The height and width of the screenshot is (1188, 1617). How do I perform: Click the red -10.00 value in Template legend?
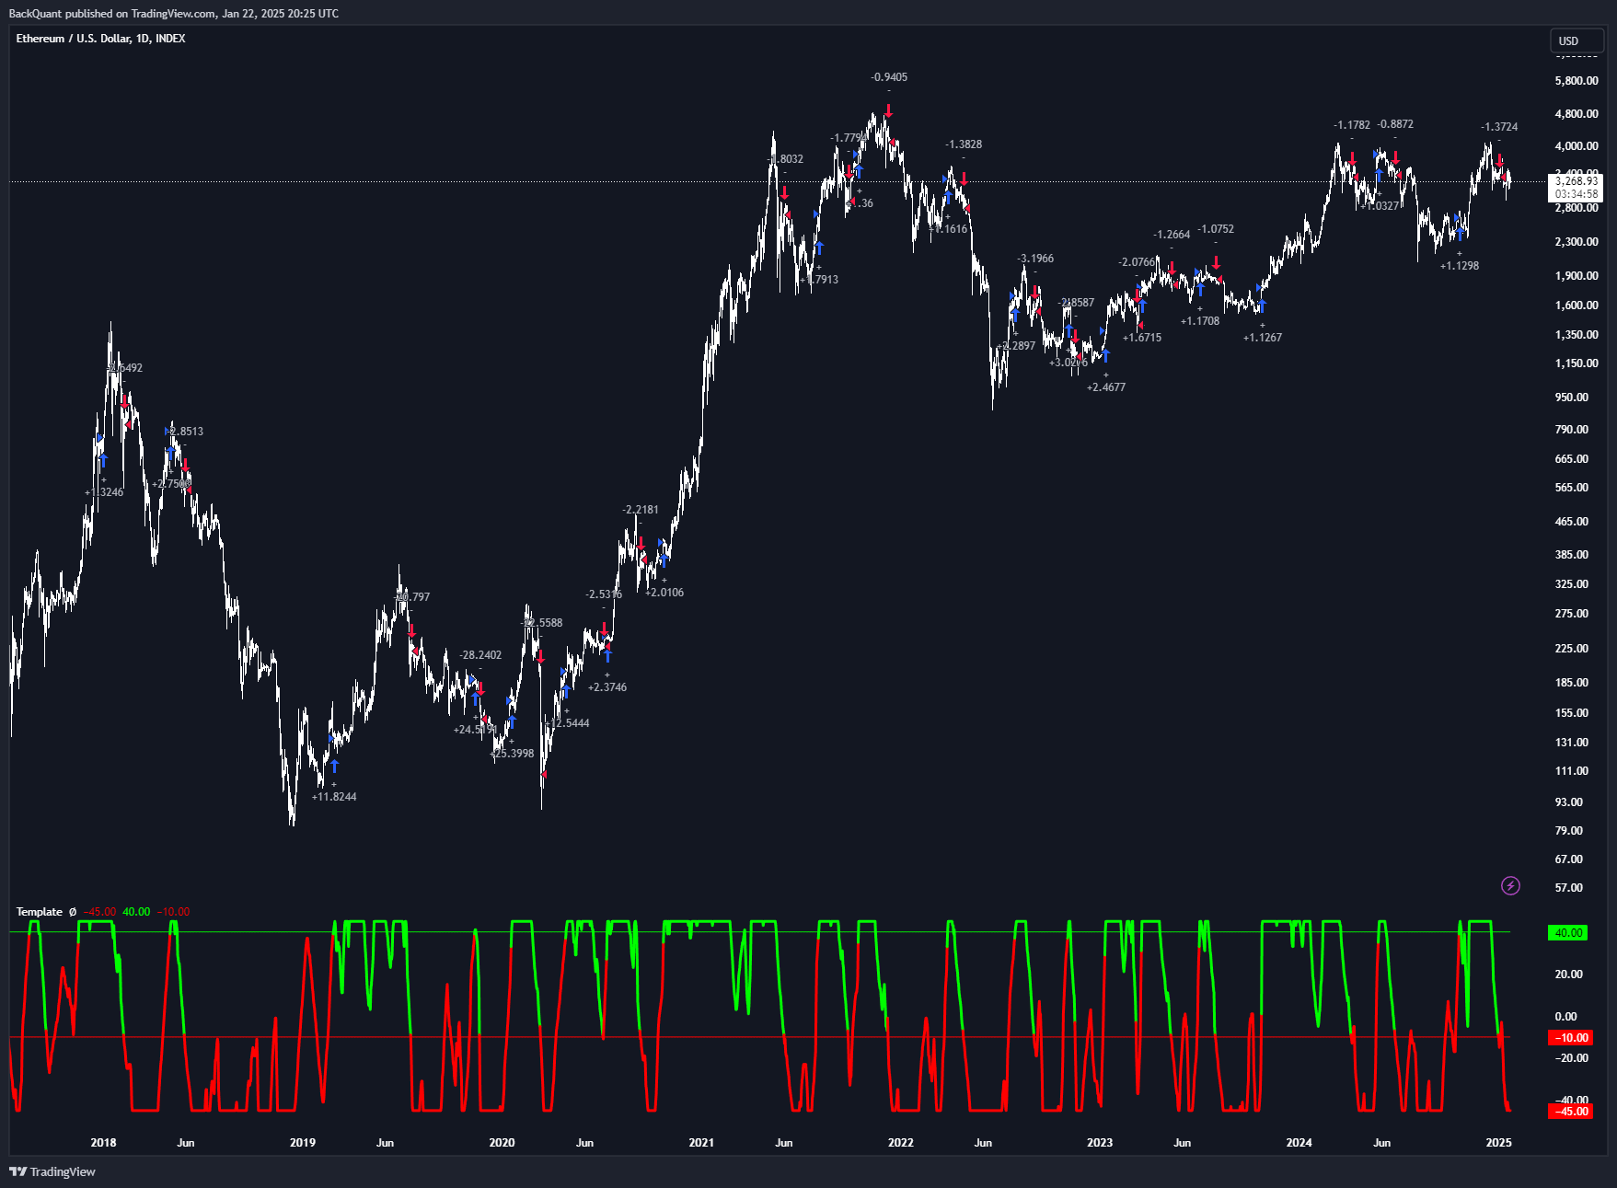pyautogui.click(x=173, y=912)
